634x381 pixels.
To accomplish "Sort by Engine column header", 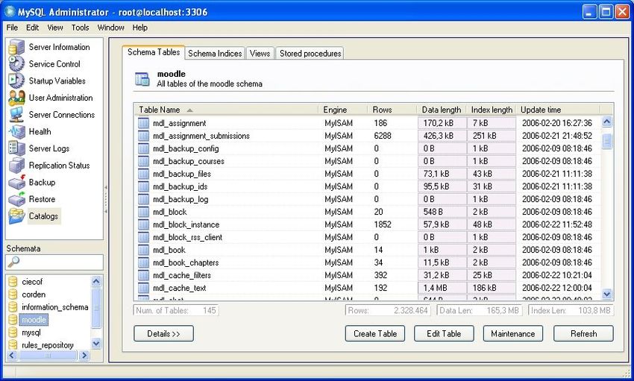I will [x=343, y=110].
